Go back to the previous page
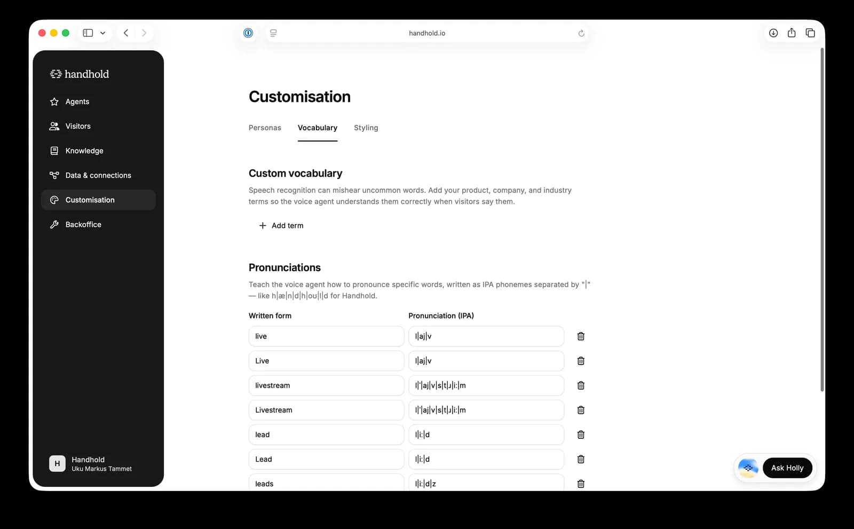The height and width of the screenshot is (529, 854). (x=126, y=33)
